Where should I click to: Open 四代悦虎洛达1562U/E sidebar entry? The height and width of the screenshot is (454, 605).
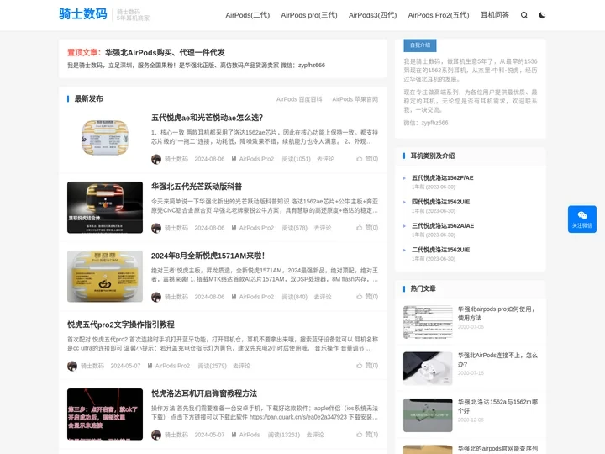point(440,202)
